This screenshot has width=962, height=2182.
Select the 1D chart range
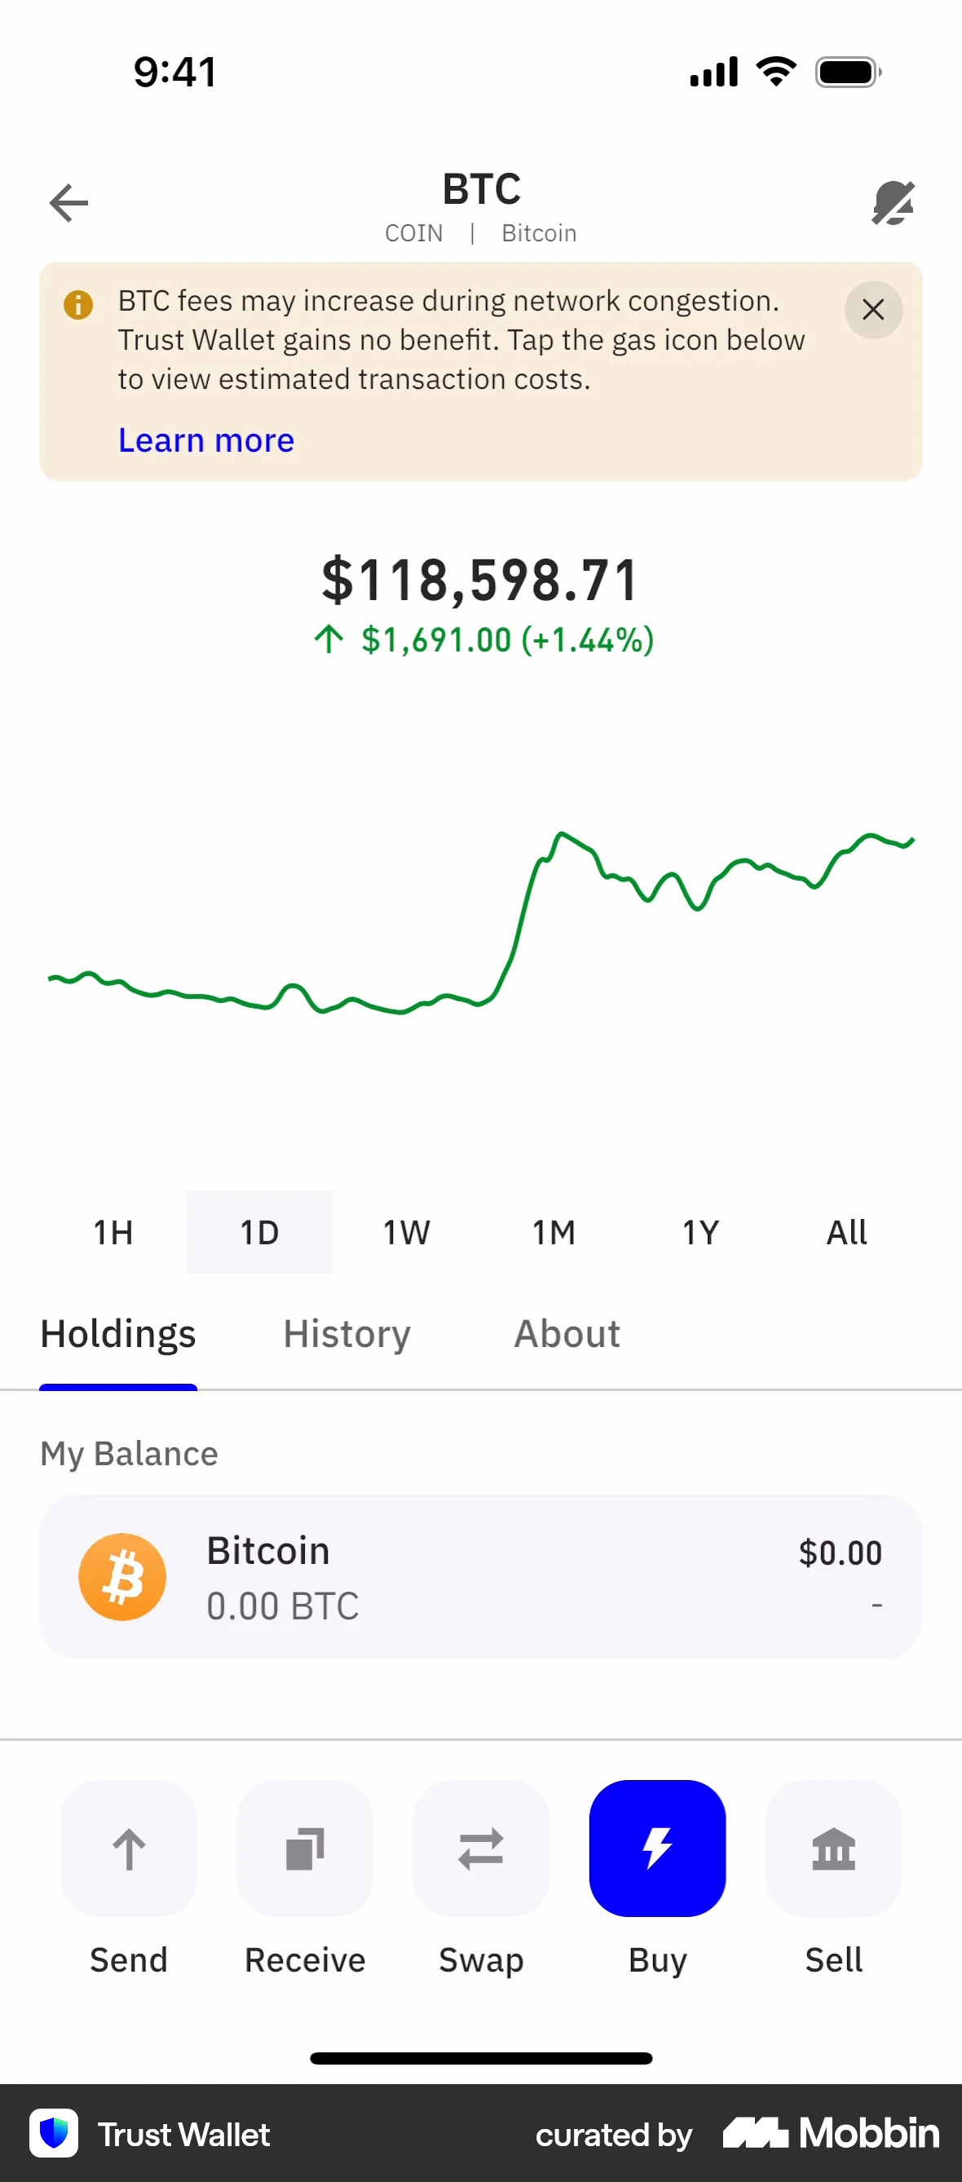[259, 1232]
